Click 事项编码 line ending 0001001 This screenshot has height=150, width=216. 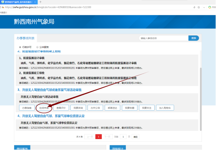point(81,128)
